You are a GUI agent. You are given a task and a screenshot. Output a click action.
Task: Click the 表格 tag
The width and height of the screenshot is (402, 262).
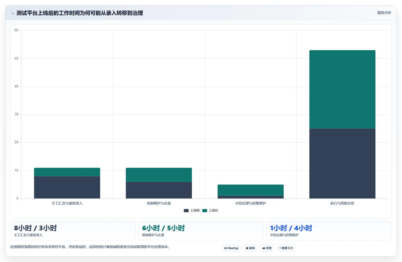(x=250, y=248)
